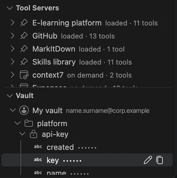Click the masked value of key
177x178 pixels.
point(72,161)
